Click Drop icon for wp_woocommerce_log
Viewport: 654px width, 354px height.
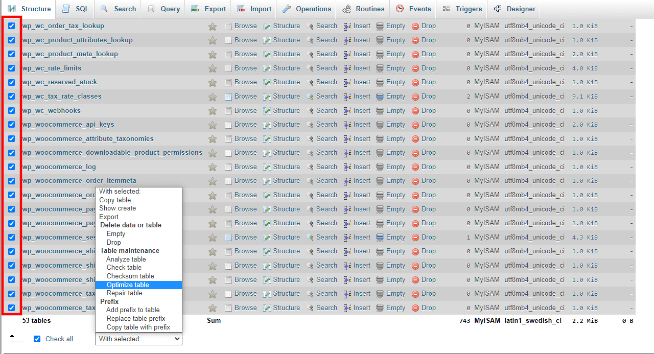(x=415, y=167)
